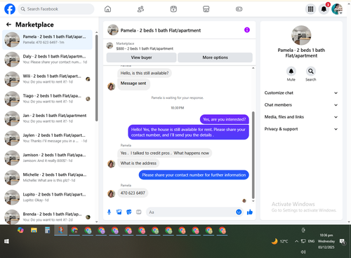Click the attach photo icon

[119, 212]
